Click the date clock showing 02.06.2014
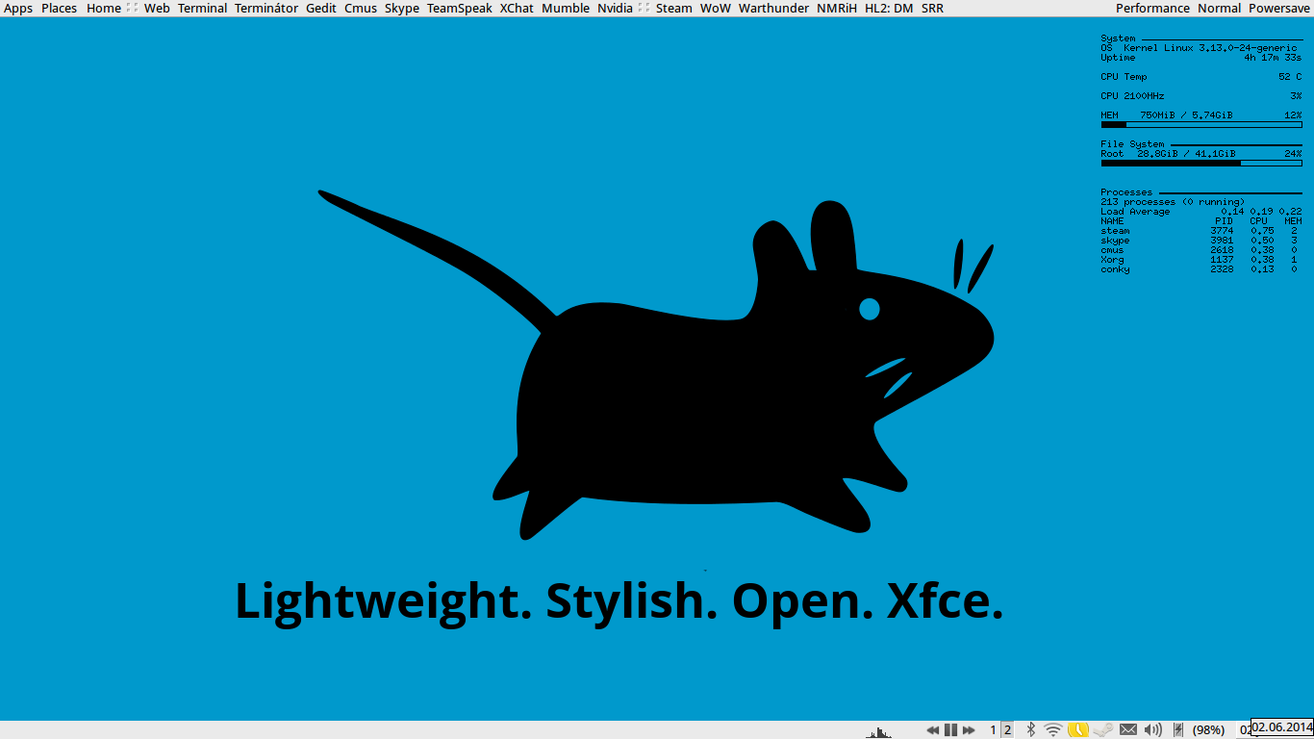1314x739 pixels. pyautogui.click(x=1281, y=726)
